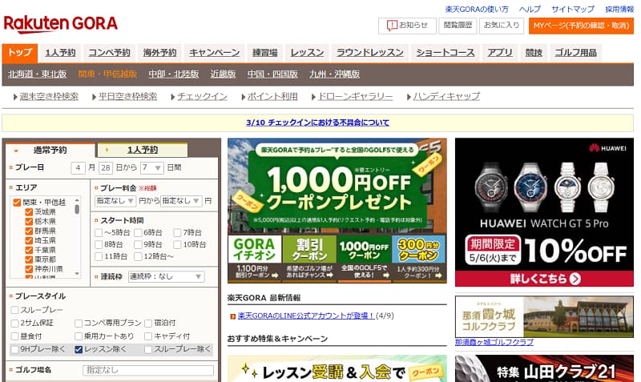Open 楽天GORAの使い方 link

(x=477, y=9)
